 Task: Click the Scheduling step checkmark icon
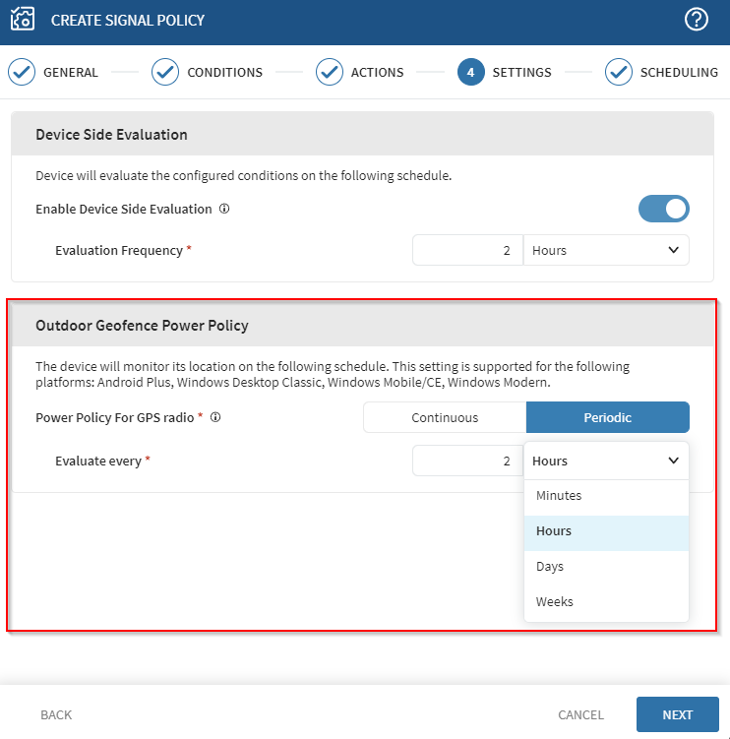pyautogui.click(x=619, y=72)
